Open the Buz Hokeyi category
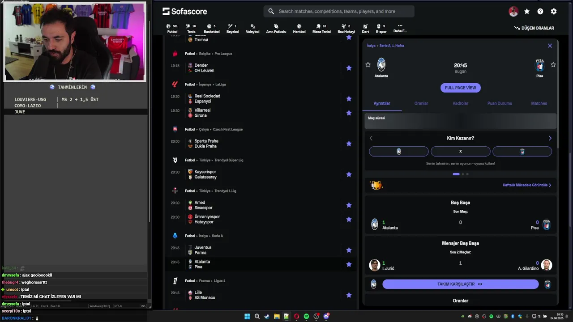Screen dimensions: 573x322 pos(346,29)
